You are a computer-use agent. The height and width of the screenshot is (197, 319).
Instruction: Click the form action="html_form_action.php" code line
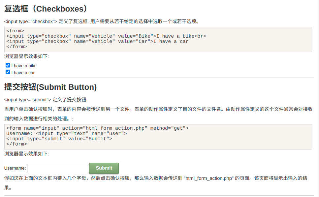coord(97,128)
